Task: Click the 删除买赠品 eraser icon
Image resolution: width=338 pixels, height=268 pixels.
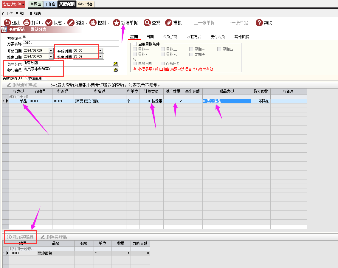Action: tap(43, 237)
